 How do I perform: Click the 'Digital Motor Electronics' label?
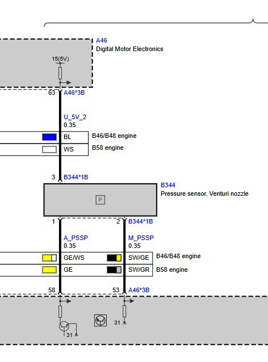[129, 49]
